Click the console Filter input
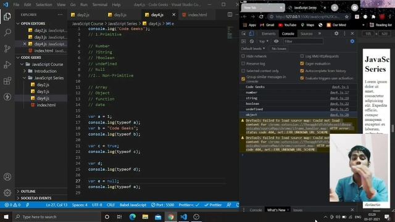 pyautogui.click(x=302, y=41)
